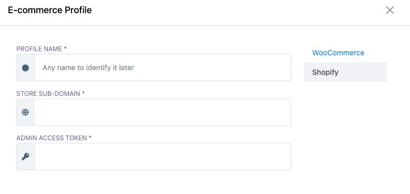Image resolution: width=410 pixels, height=194 pixels.
Task: Click the required asterisk after STORE SUB-DOMAIN
Action: click(x=83, y=93)
